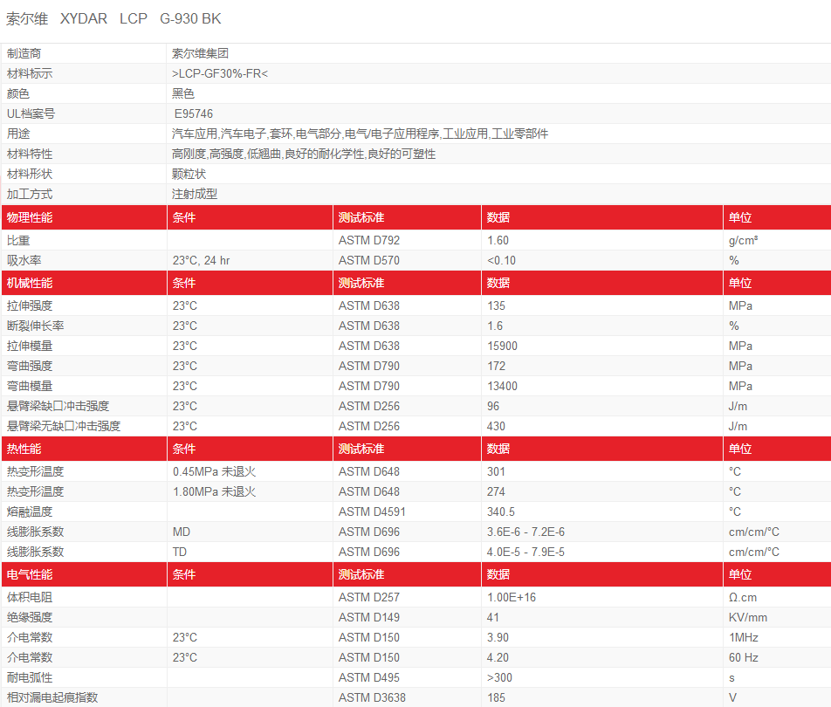Select the unnotched impact value 430

click(496, 427)
